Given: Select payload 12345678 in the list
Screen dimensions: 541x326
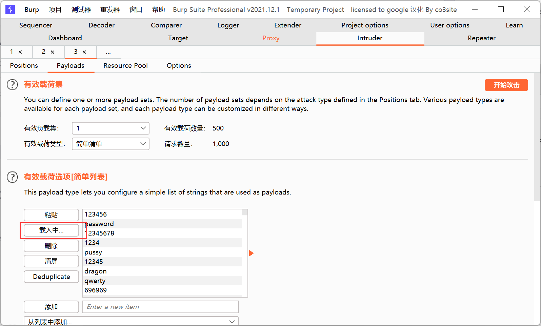Looking at the screenshot, I should point(163,233).
